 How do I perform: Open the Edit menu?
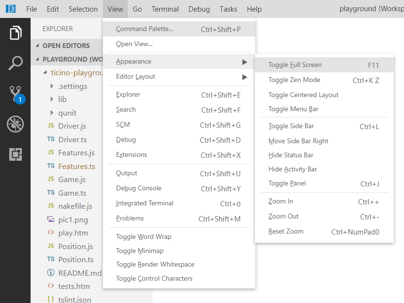pos(53,9)
